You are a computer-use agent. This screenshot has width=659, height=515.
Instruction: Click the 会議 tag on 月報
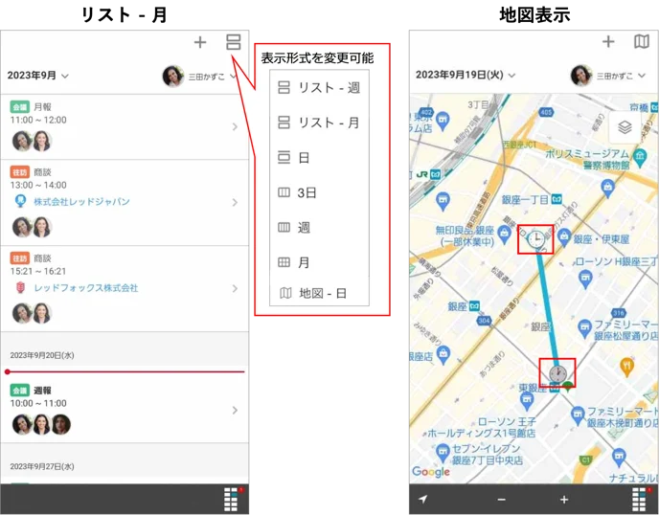click(20, 106)
